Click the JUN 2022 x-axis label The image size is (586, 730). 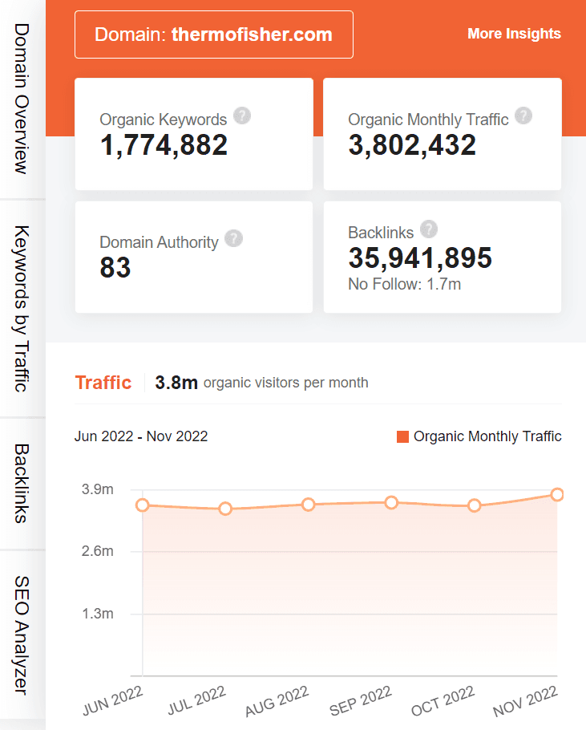(x=113, y=700)
